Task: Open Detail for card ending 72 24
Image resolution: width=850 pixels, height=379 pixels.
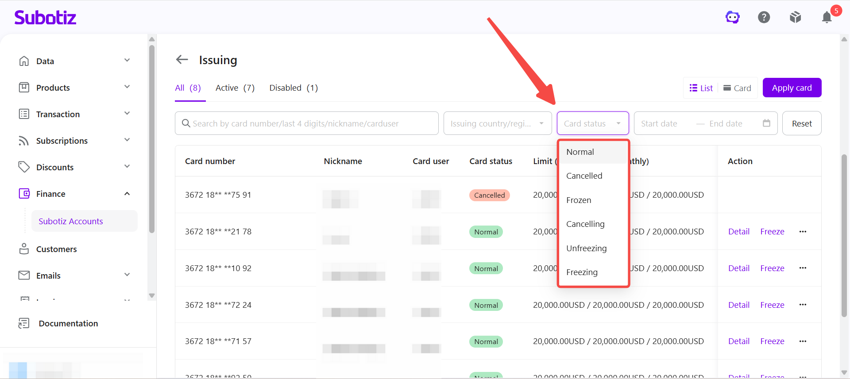Action: tap(739, 305)
